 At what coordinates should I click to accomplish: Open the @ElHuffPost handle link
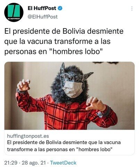tap(42, 17)
